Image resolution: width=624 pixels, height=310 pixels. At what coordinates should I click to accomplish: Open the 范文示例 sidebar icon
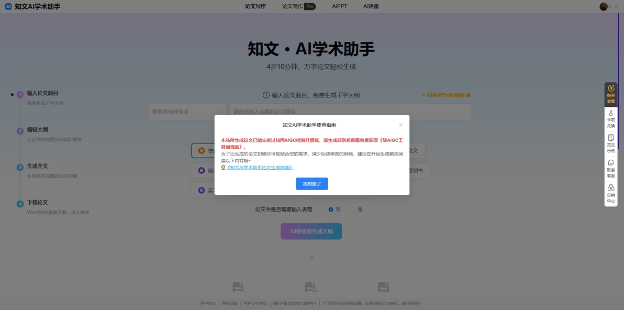(x=611, y=144)
